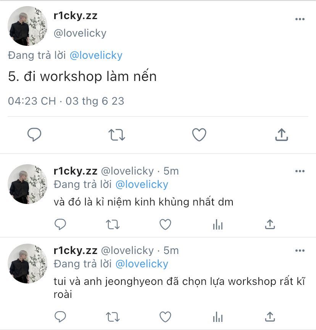
Task: Open @lovelicky link under main tweet's 'Đang trả lời'
Action: [96, 55]
